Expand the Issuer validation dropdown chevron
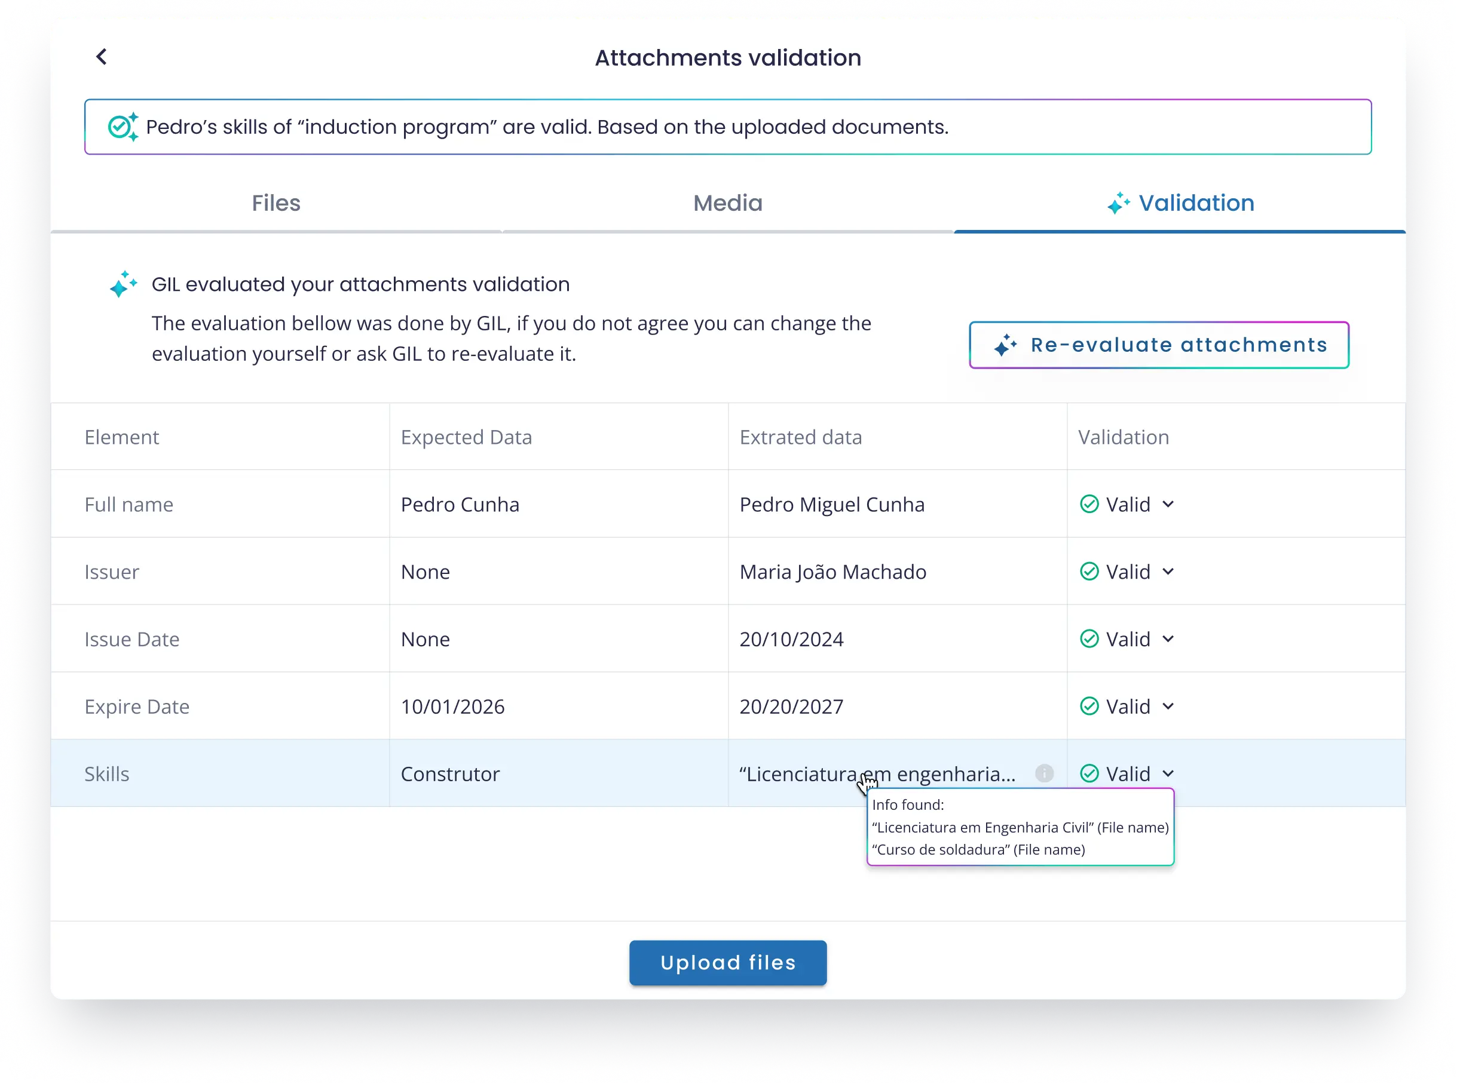Viewport: 1457px width, 1084px height. 1167,572
